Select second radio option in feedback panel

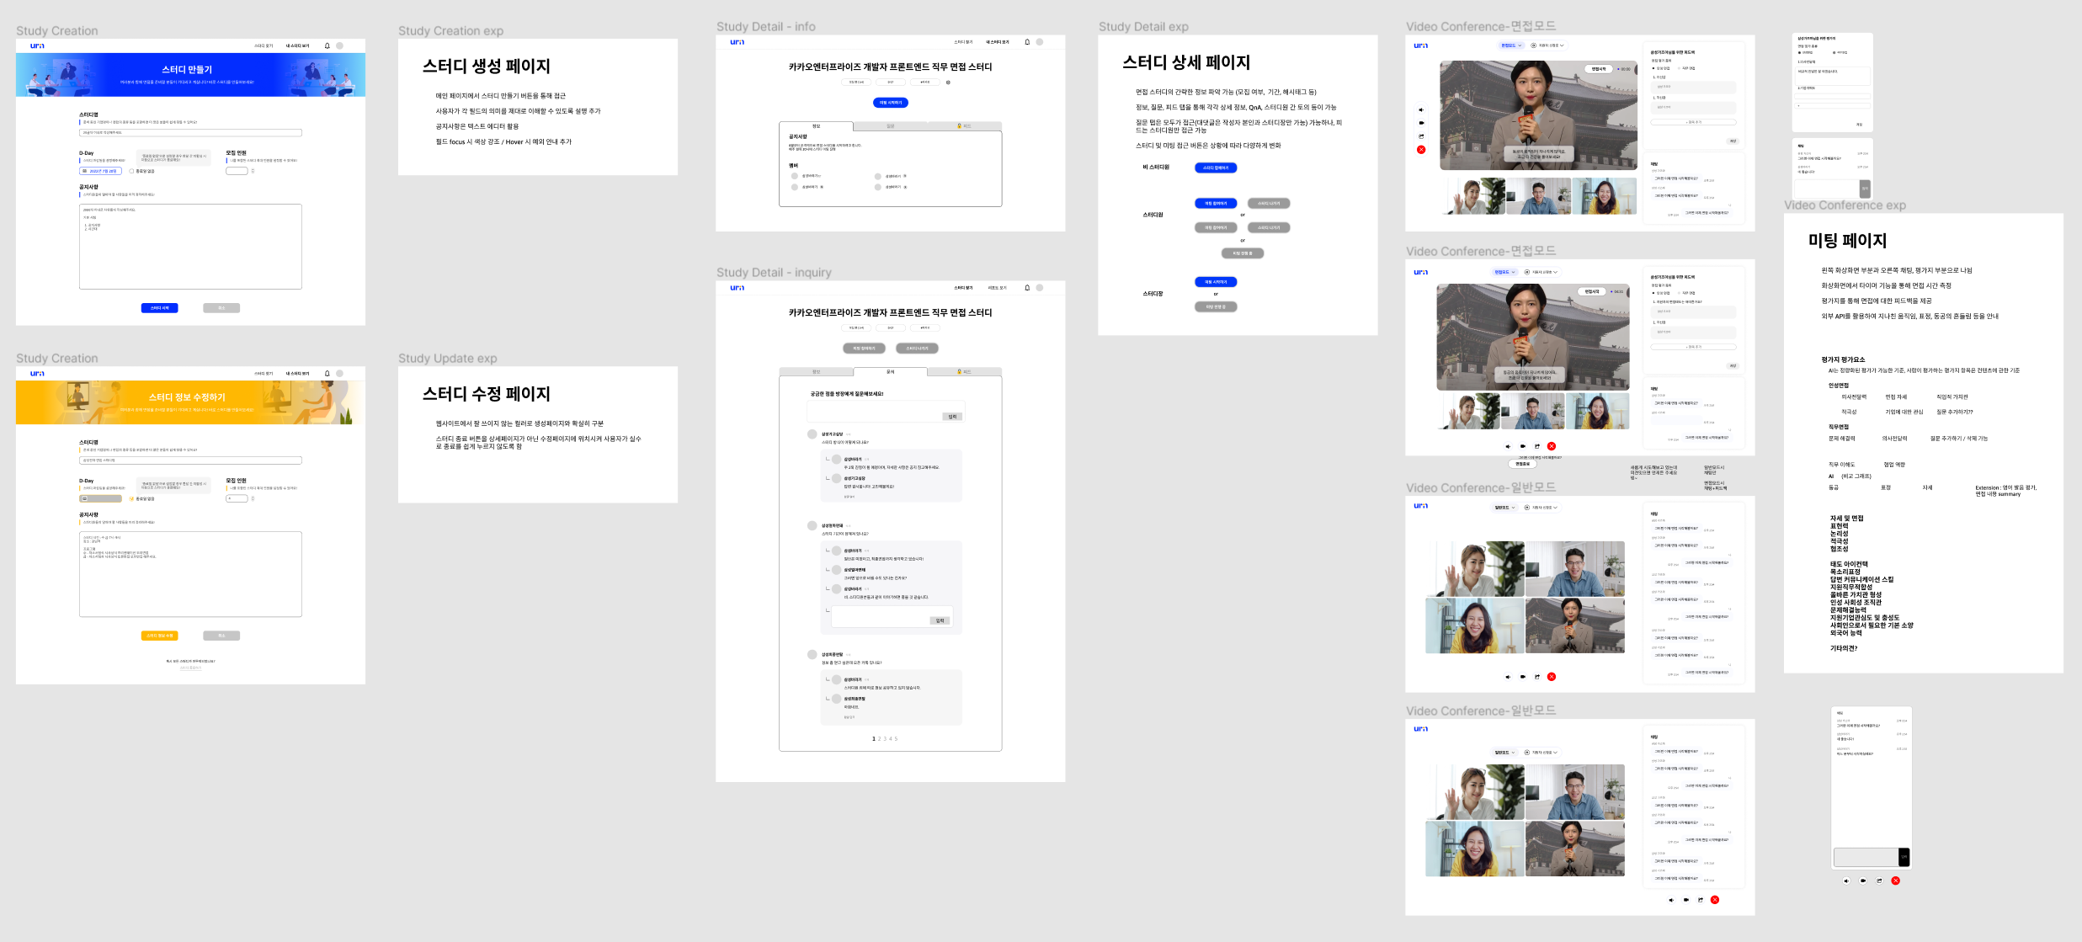tap(1678, 68)
